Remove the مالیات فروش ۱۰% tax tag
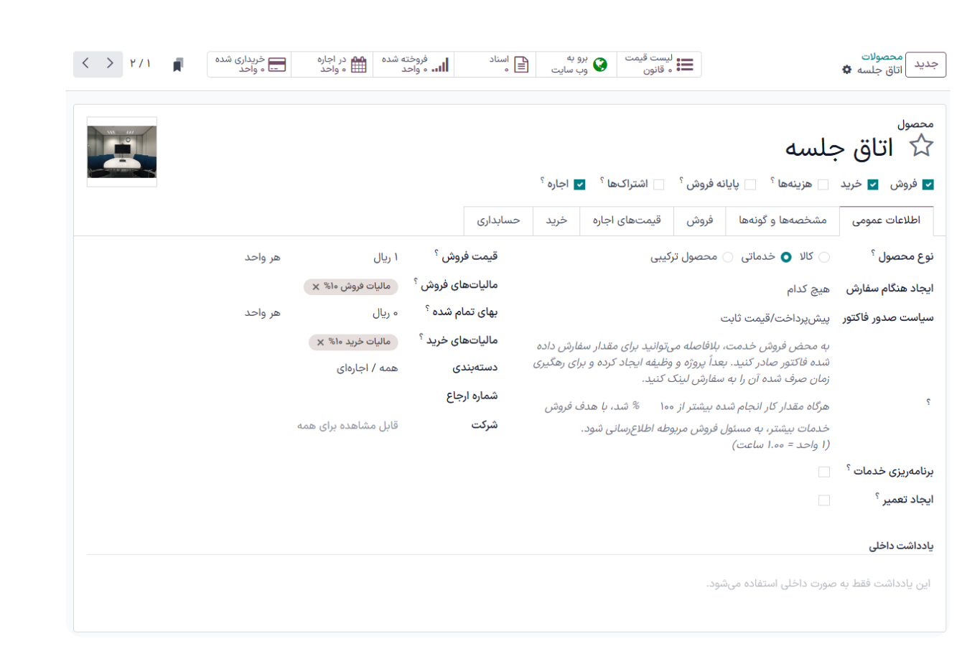Viewport: 962px width, 649px height. pyautogui.click(x=315, y=287)
